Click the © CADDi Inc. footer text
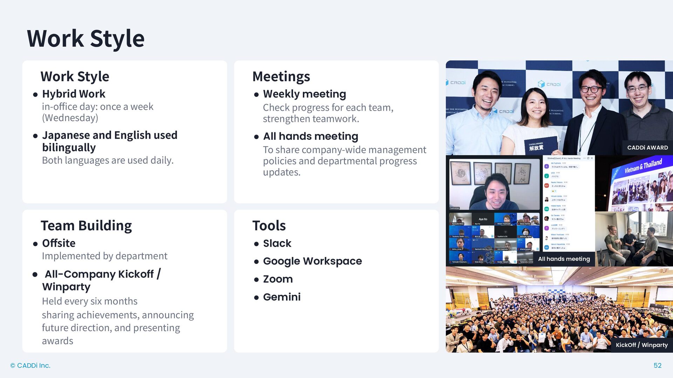 (x=30, y=365)
